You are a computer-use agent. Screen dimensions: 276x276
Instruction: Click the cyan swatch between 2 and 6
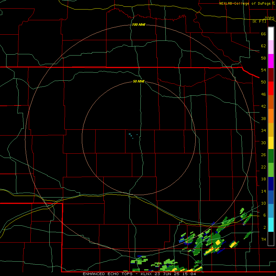click(271, 225)
